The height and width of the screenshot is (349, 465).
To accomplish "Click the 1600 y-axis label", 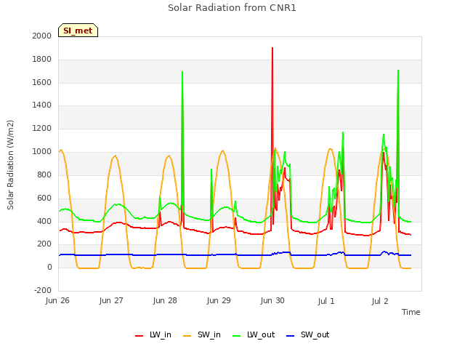I will tap(42, 82).
